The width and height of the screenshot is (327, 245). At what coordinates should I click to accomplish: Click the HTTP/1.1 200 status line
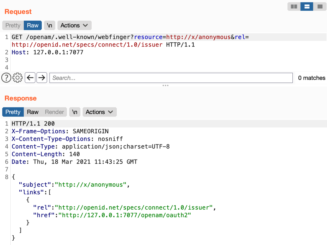(x=33, y=124)
